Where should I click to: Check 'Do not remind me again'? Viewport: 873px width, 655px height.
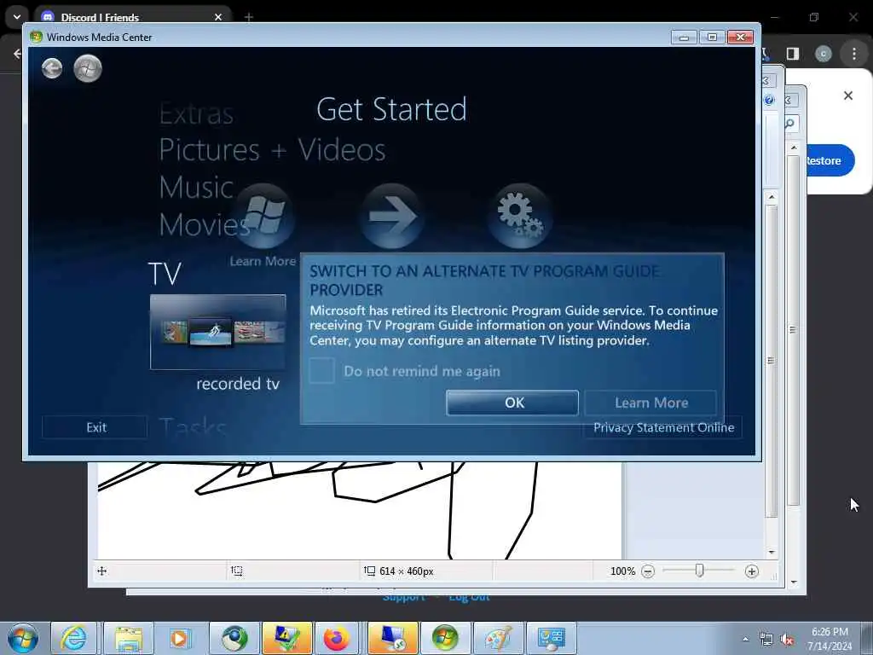[x=321, y=370]
